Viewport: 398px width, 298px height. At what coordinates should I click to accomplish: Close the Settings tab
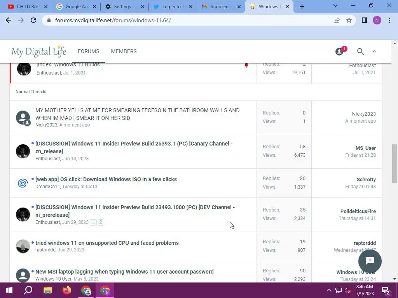coord(143,7)
